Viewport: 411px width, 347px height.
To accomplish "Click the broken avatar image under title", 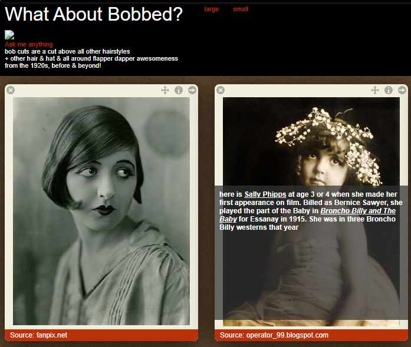I will tap(9, 35).
